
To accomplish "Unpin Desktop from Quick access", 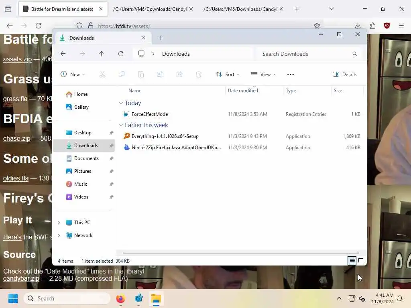I will (112, 133).
